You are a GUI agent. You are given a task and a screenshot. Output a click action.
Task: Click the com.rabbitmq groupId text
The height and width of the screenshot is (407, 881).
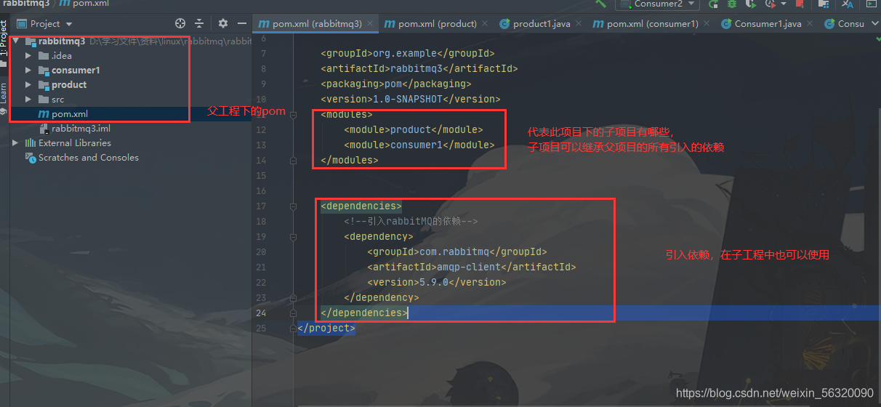coord(454,251)
